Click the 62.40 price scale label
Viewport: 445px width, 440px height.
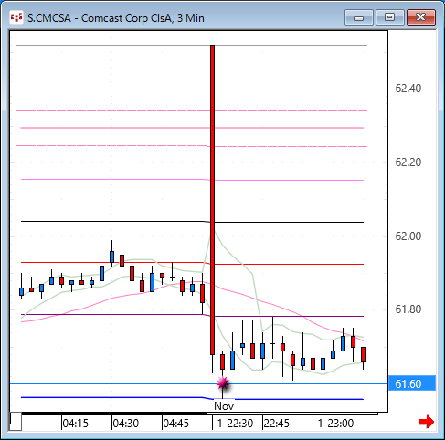(x=408, y=89)
